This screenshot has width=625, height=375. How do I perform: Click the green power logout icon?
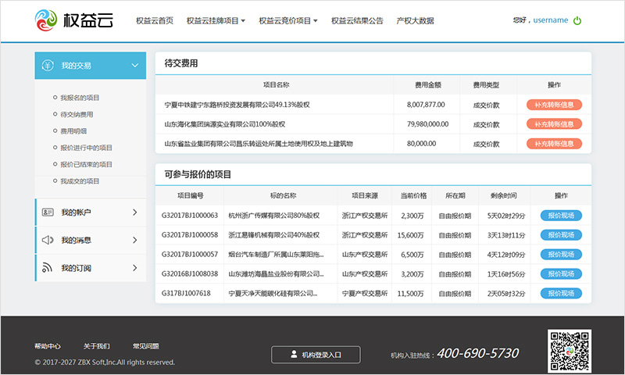pos(577,20)
